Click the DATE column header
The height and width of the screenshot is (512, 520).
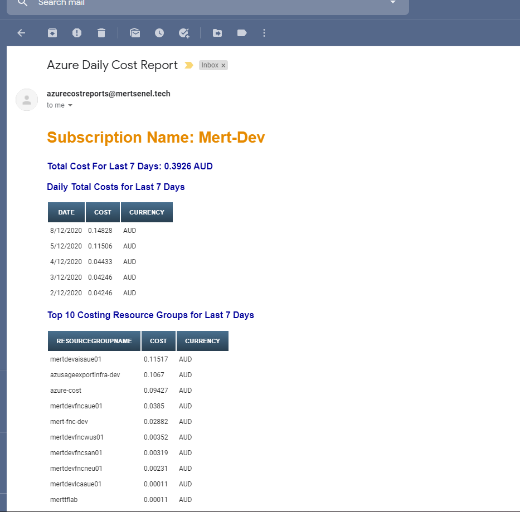click(x=66, y=212)
